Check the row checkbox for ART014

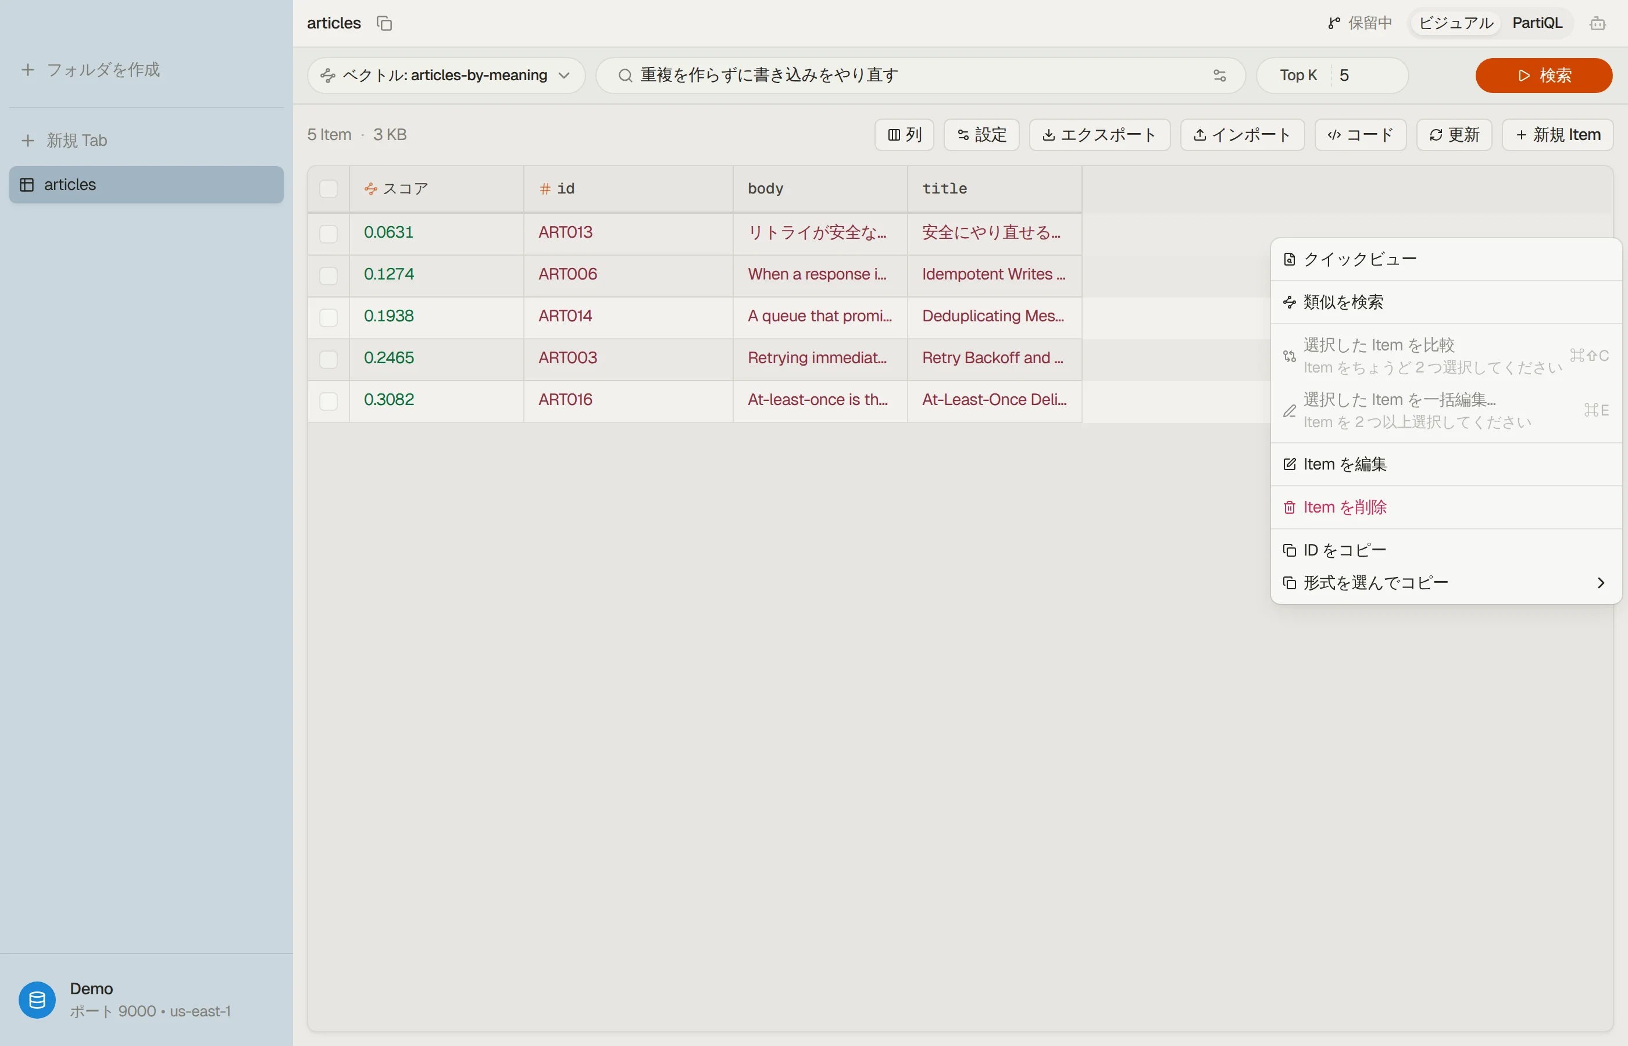[328, 317]
